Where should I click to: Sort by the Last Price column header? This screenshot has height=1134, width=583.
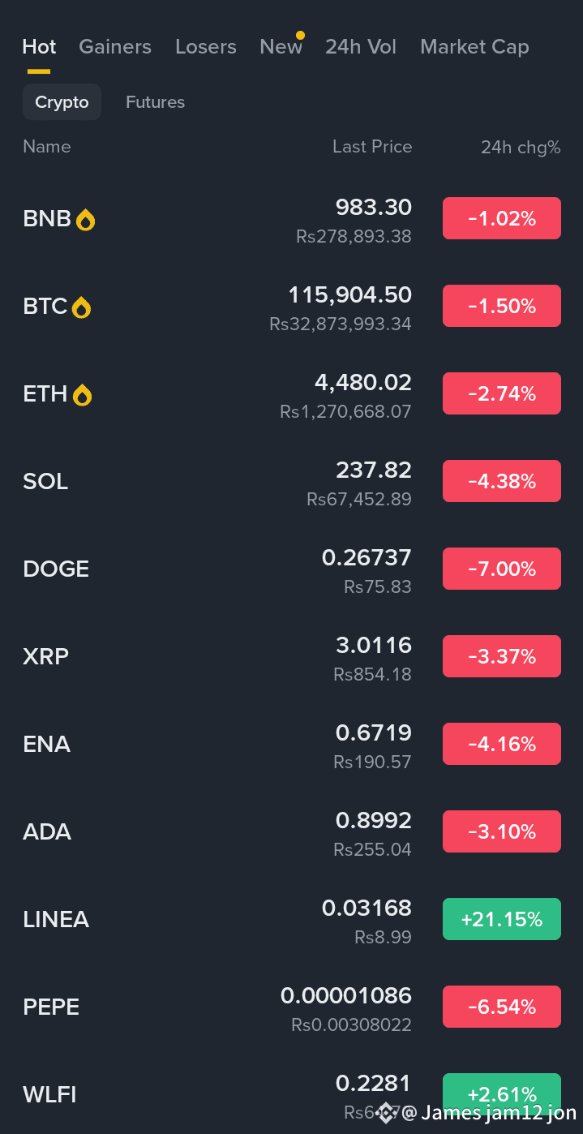point(372,147)
